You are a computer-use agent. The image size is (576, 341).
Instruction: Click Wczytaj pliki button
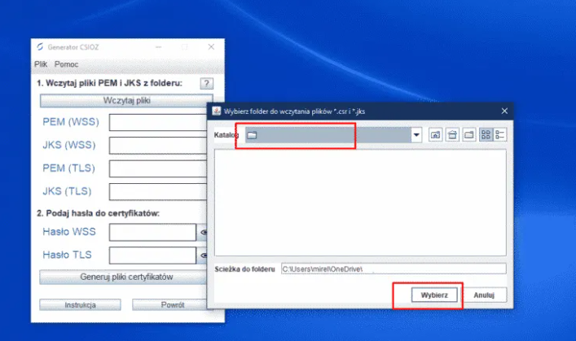point(126,101)
